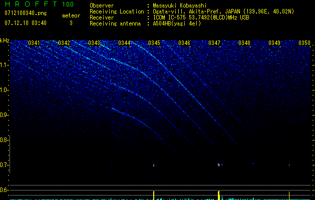Click the observer name Masayuki Kobayashi
315x200 pixels.
tap(180, 5)
